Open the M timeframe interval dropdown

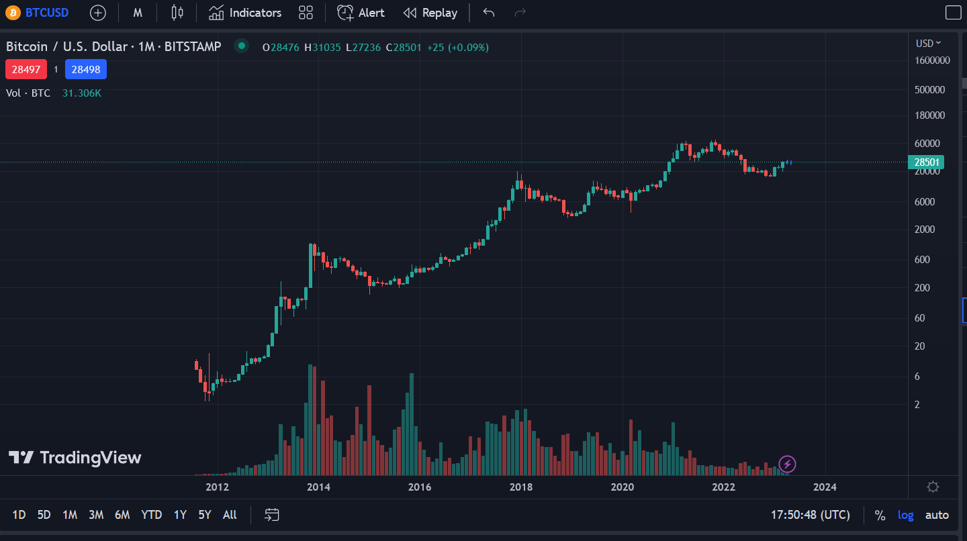click(138, 13)
